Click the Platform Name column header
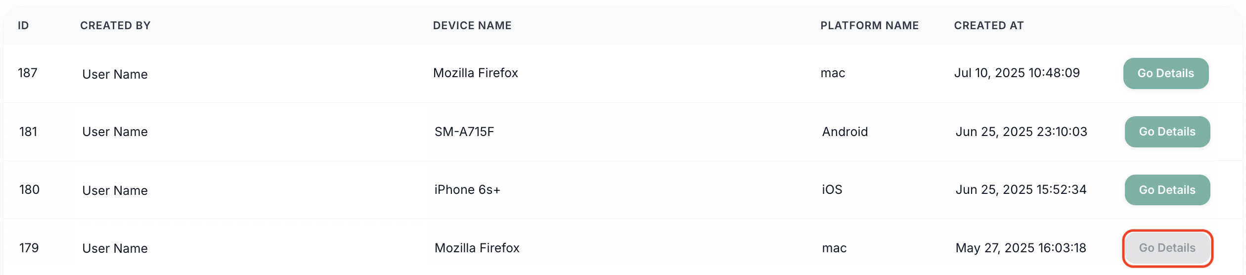 point(869,26)
